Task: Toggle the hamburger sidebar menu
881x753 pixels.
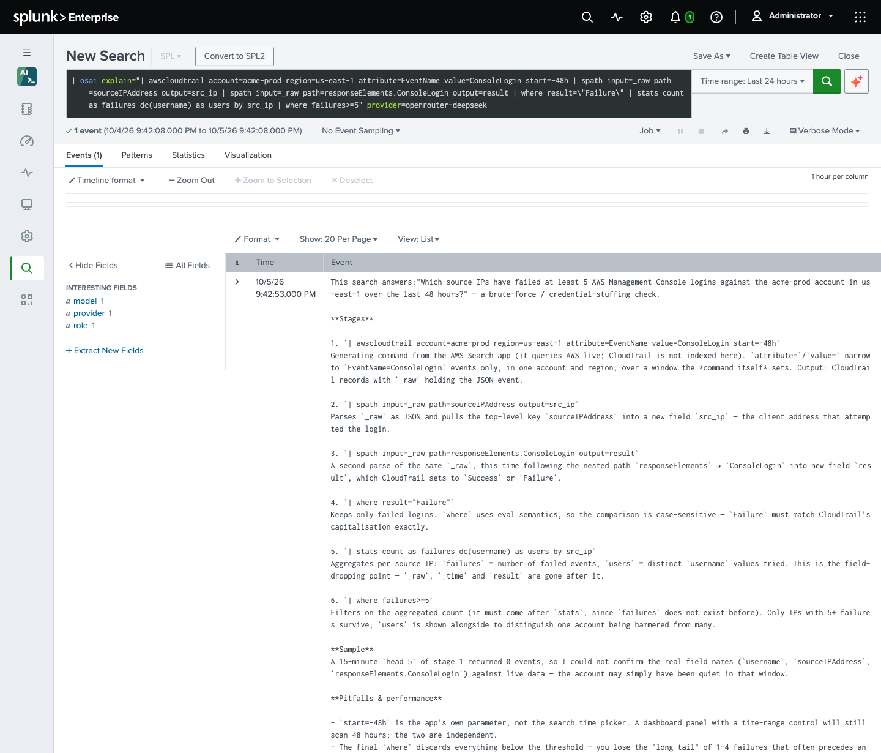Action: (27, 53)
